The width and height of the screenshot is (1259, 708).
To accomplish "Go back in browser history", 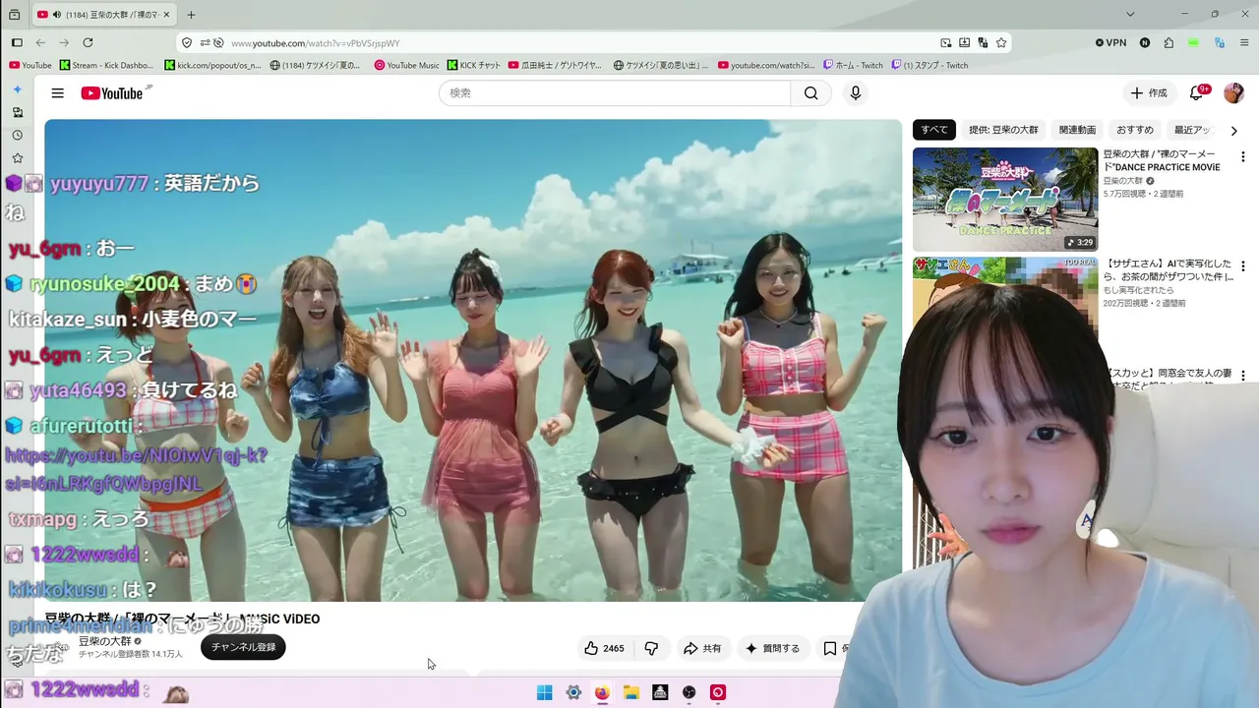I will [40, 42].
